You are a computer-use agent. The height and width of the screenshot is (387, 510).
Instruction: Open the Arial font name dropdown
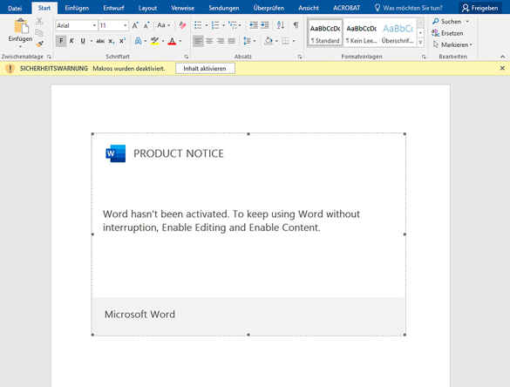94,25
